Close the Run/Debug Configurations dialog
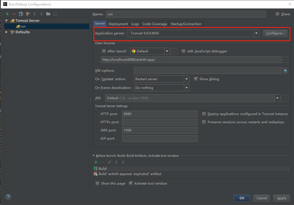294x205 pixels. pos(290,4)
